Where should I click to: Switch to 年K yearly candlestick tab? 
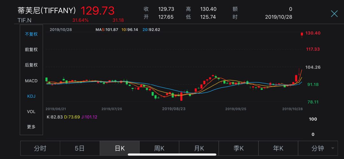278,148
